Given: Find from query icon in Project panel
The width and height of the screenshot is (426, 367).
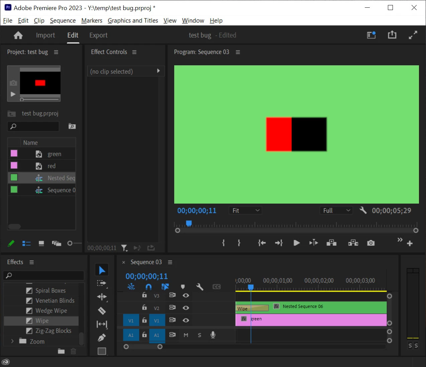Looking at the screenshot, I should (72, 126).
